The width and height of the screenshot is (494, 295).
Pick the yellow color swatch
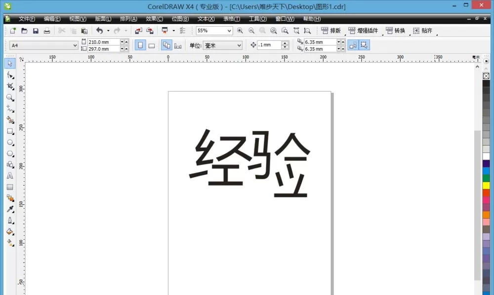pyautogui.click(x=486, y=186)
